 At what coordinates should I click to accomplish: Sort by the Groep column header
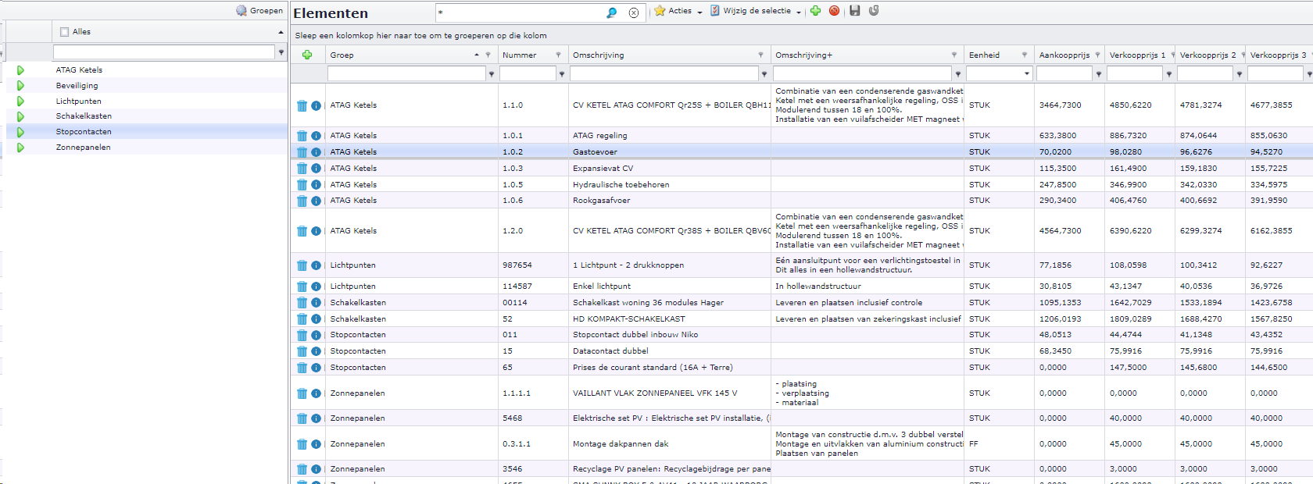tap(342, 55)
